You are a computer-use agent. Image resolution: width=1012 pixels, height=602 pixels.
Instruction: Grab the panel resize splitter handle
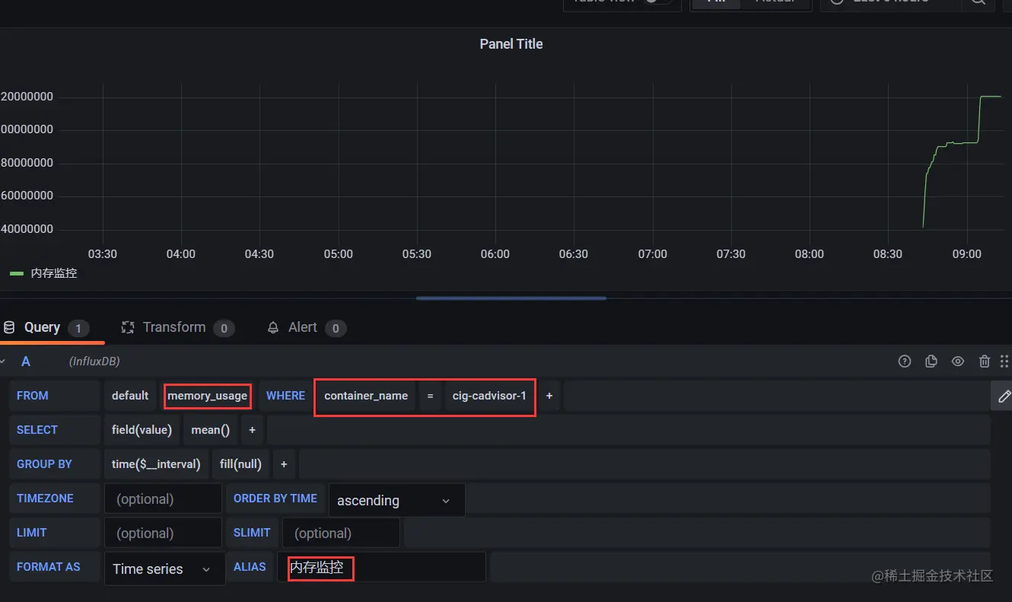point(511,298)
